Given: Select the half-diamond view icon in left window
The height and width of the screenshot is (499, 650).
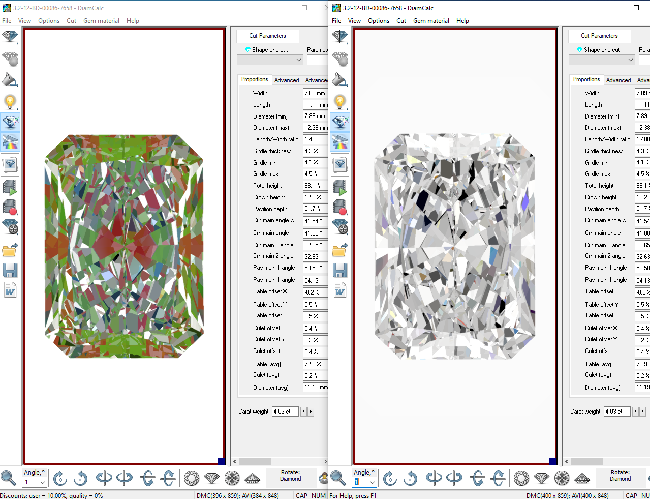Looking at the screenshot, I should coord(10,37).
